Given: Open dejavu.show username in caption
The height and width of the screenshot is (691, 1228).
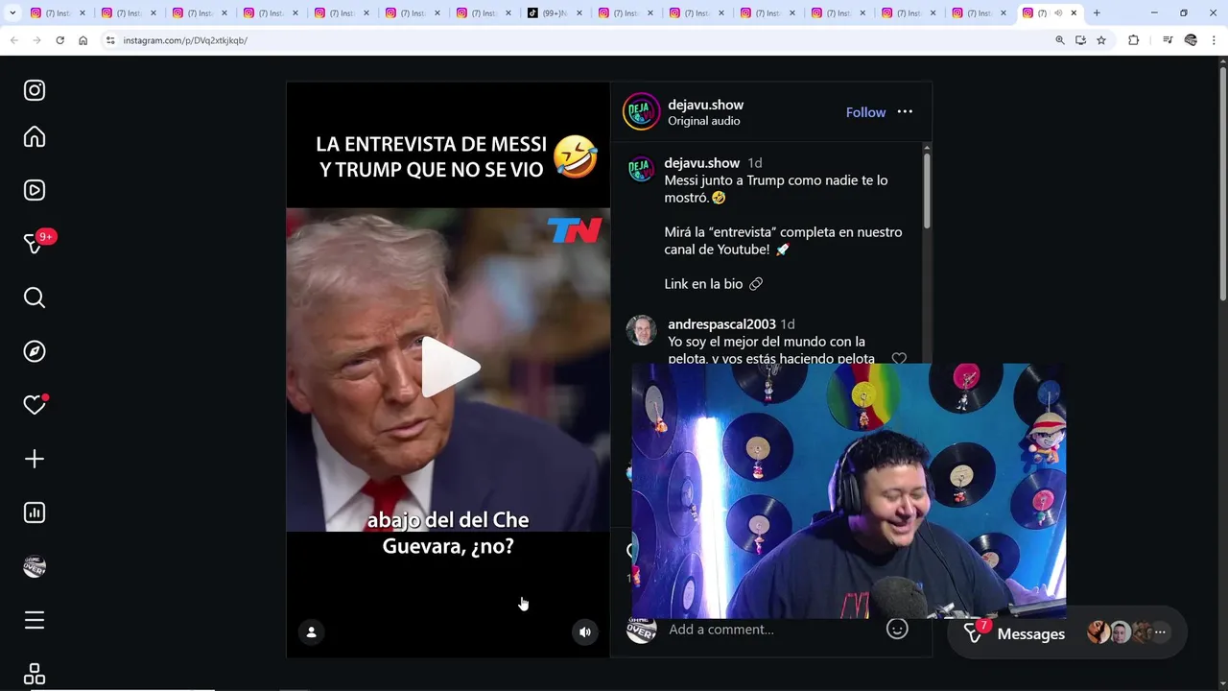Looking at the screenshot, I should 702,163.
